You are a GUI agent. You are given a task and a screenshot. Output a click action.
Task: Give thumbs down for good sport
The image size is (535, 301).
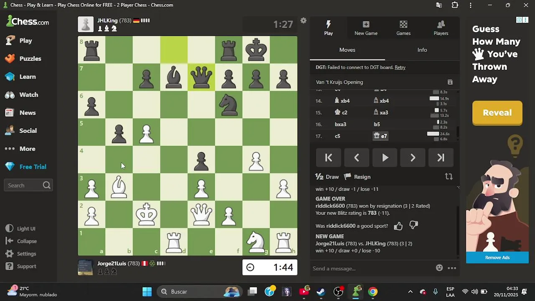[414, 226]
